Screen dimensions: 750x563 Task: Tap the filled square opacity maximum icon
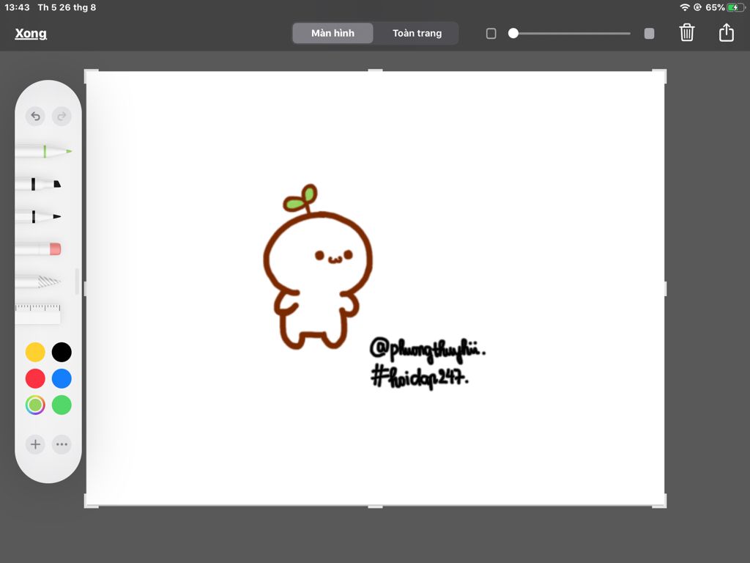pos(649,34)
